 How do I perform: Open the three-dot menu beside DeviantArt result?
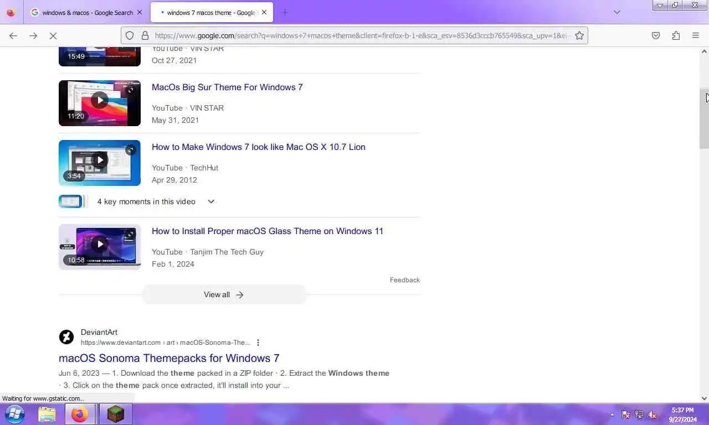click(x=258, y=343)
